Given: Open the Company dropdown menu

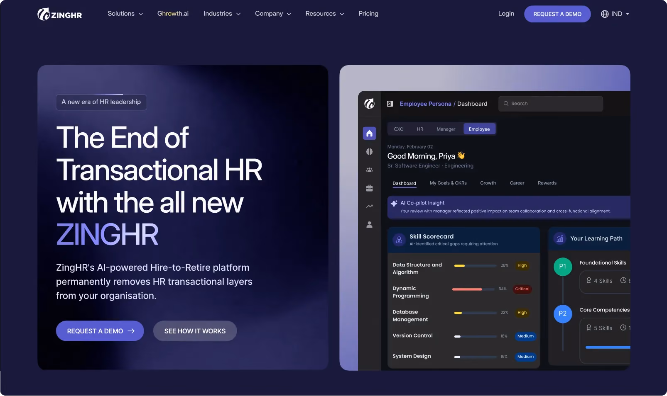Looking at the screenshot, I should point(273,14).
